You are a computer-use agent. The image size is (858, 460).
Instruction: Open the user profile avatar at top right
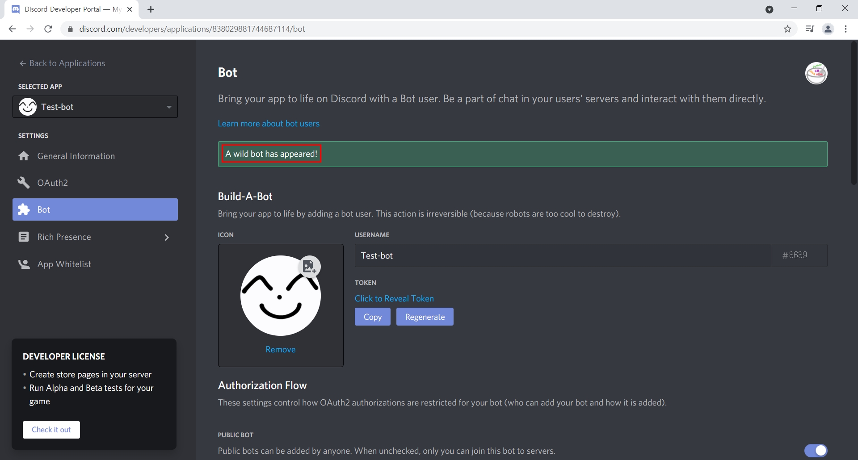[816, 73]
